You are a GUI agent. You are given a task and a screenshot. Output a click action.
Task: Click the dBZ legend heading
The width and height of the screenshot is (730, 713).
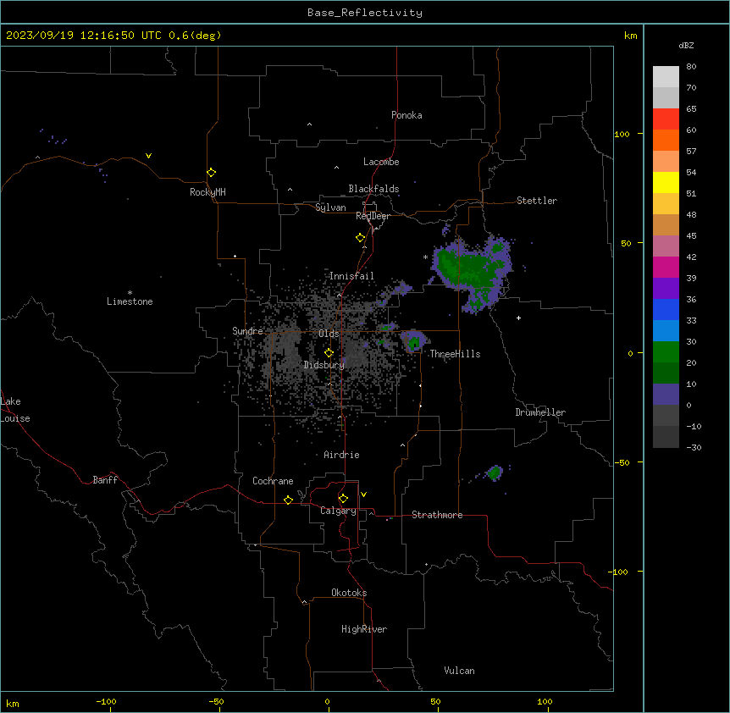[686, 45]
